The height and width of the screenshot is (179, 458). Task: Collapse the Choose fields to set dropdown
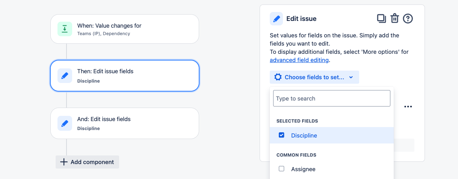click(314, 77)
